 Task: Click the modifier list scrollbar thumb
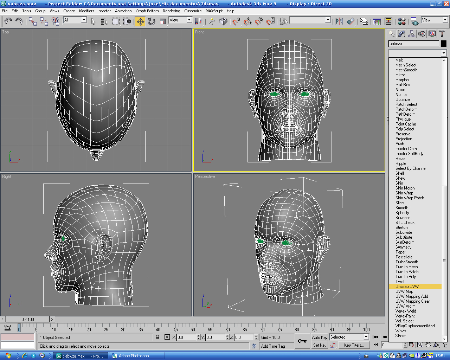(x=444, y=261)
